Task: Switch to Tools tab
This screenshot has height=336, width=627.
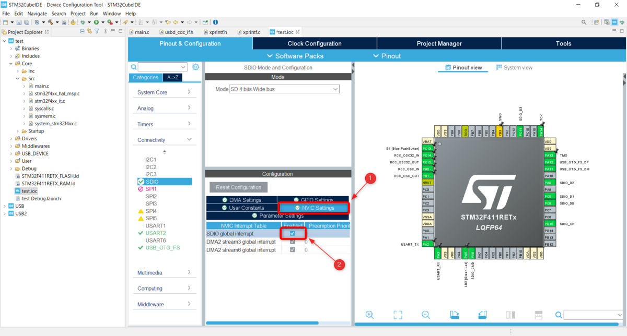Action: click(x=563, y=44)
